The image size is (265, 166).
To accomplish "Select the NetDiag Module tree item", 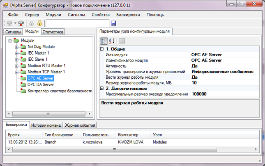I will click(x=41, y=47).
